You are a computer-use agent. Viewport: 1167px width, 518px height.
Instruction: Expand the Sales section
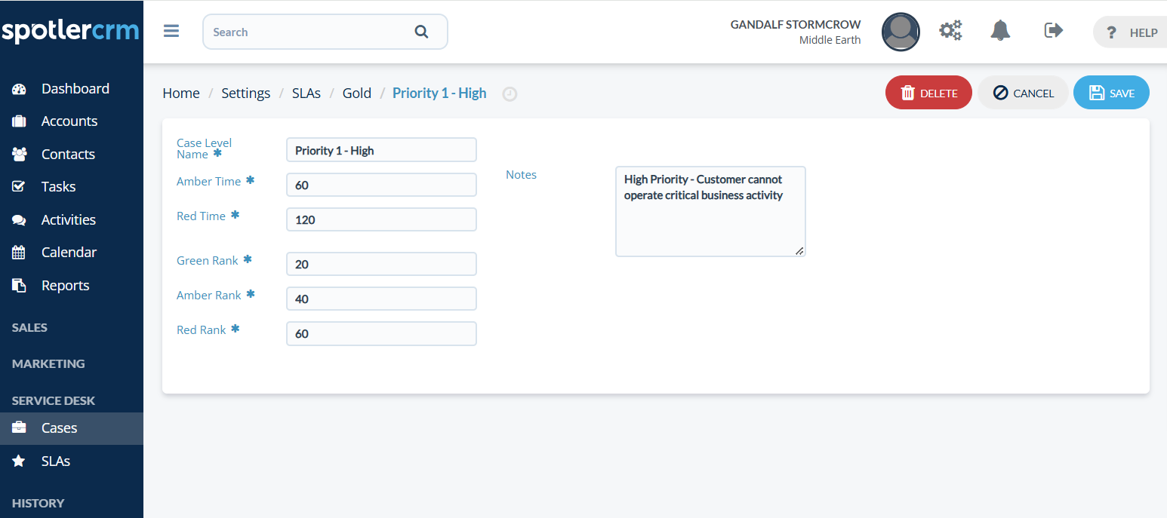(x=29, y=327)
